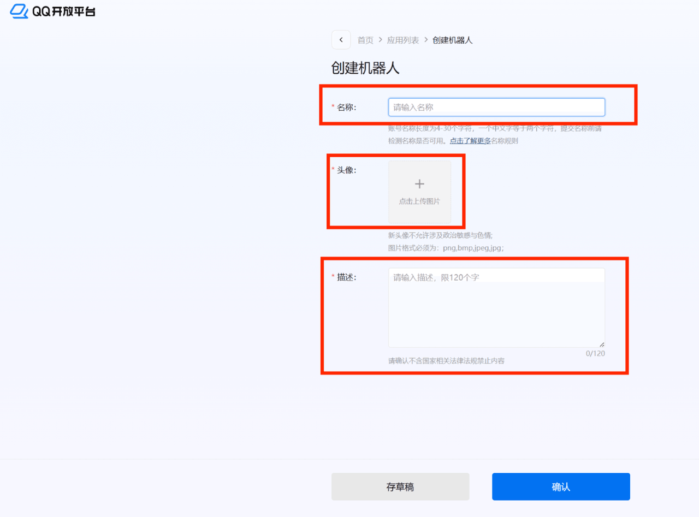Click the chevron separator after 应用列表
This screenshot has width=699, height=517.
tap(426, 40)
